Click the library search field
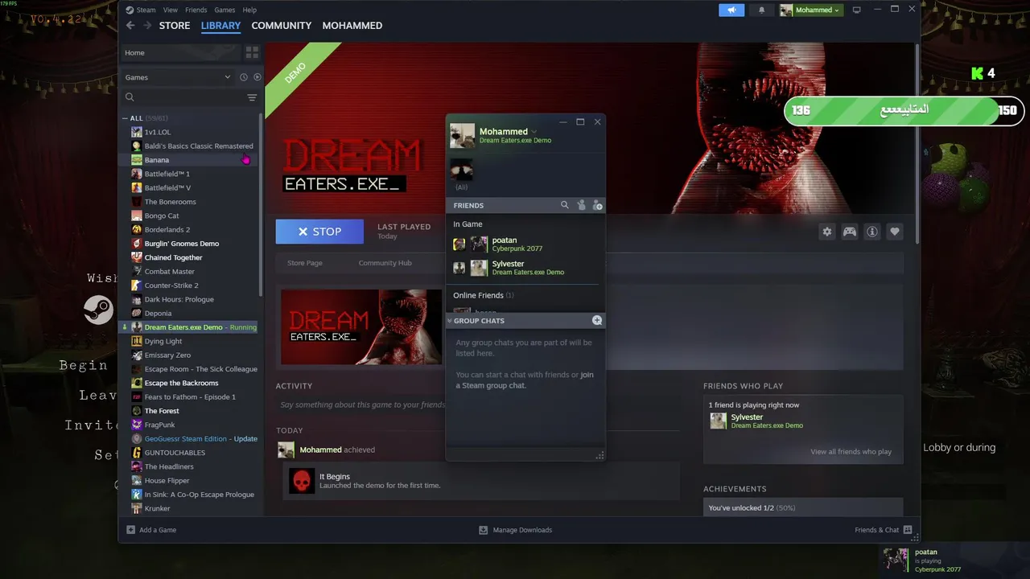 (x=185, y=97)
